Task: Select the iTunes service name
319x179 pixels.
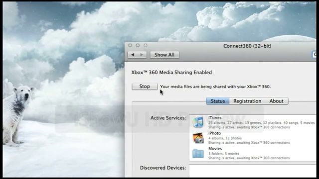Action: 215,118
